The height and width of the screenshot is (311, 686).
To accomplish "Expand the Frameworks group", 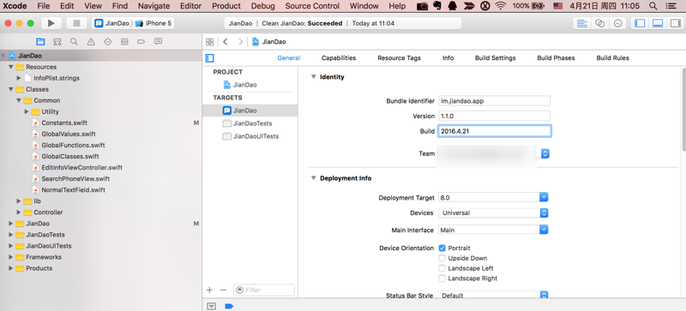I will (10, 257).
